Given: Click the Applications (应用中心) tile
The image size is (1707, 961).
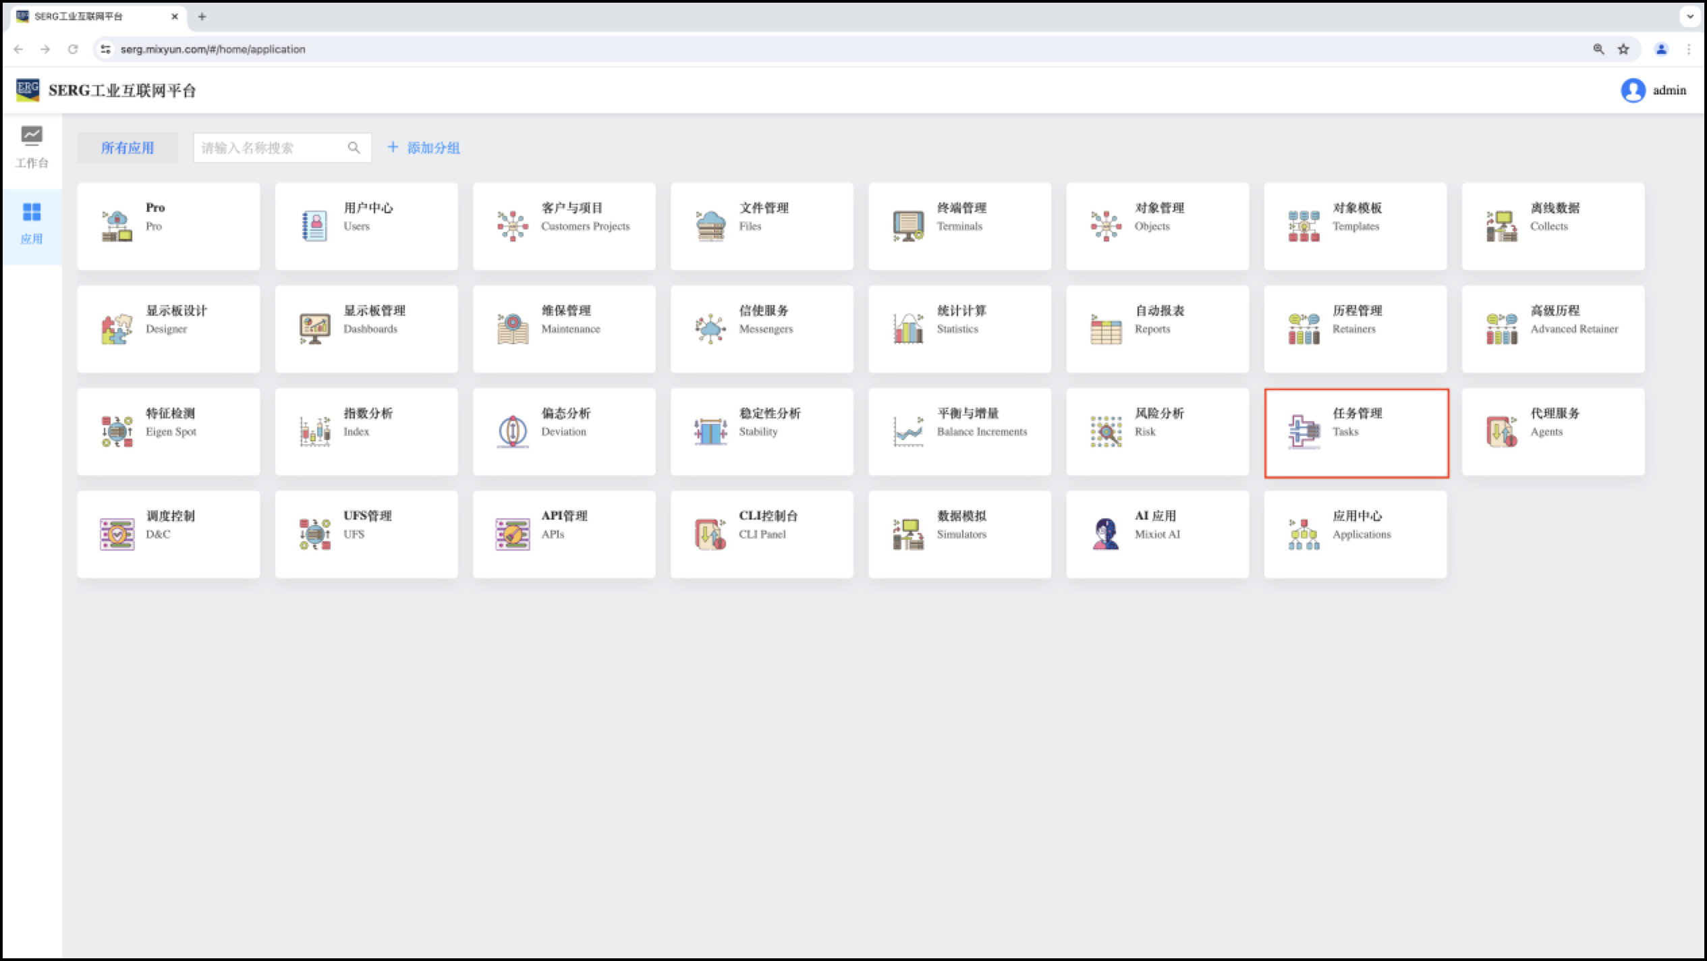Looking at the screenshot, I should point(1355,534).
